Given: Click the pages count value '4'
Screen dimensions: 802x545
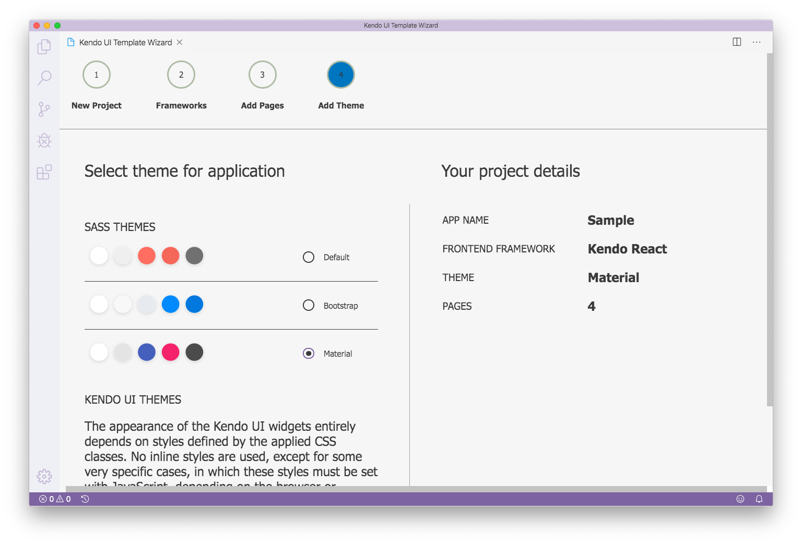Looking at the screenshot, I should pos(592,306).
